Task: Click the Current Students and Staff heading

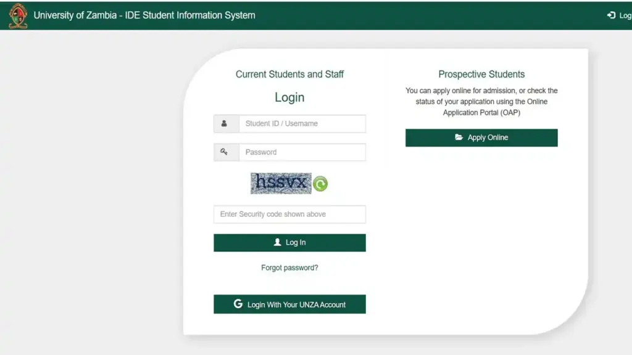Action: pyautogui.click(x=290, y=74)
